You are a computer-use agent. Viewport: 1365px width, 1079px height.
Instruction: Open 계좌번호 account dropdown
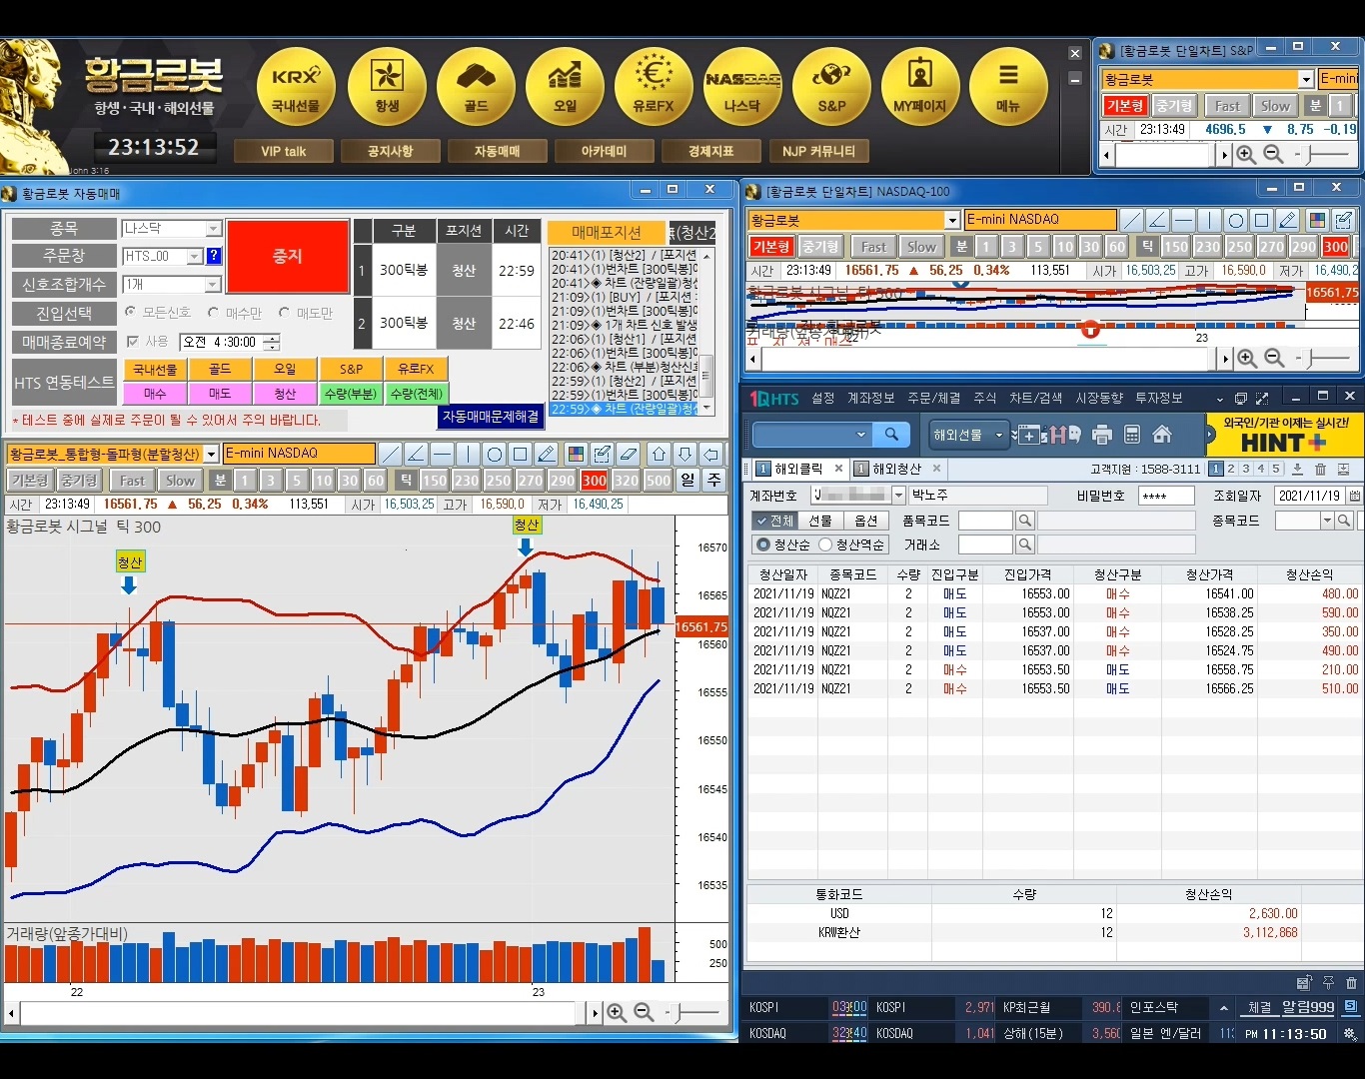898,496
